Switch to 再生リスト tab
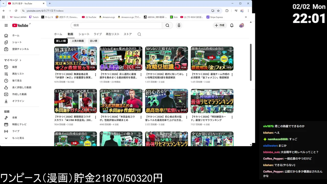This screenshot has height=184, width=327. click(112, 34)
